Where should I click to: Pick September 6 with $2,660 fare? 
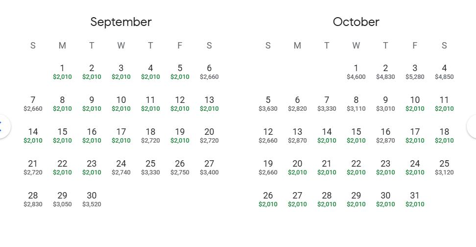point(209,72)
